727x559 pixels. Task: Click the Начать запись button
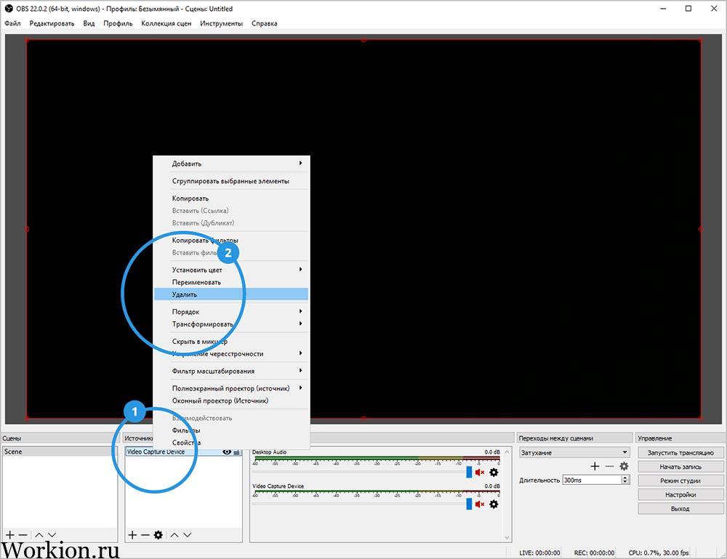point(680,467)
